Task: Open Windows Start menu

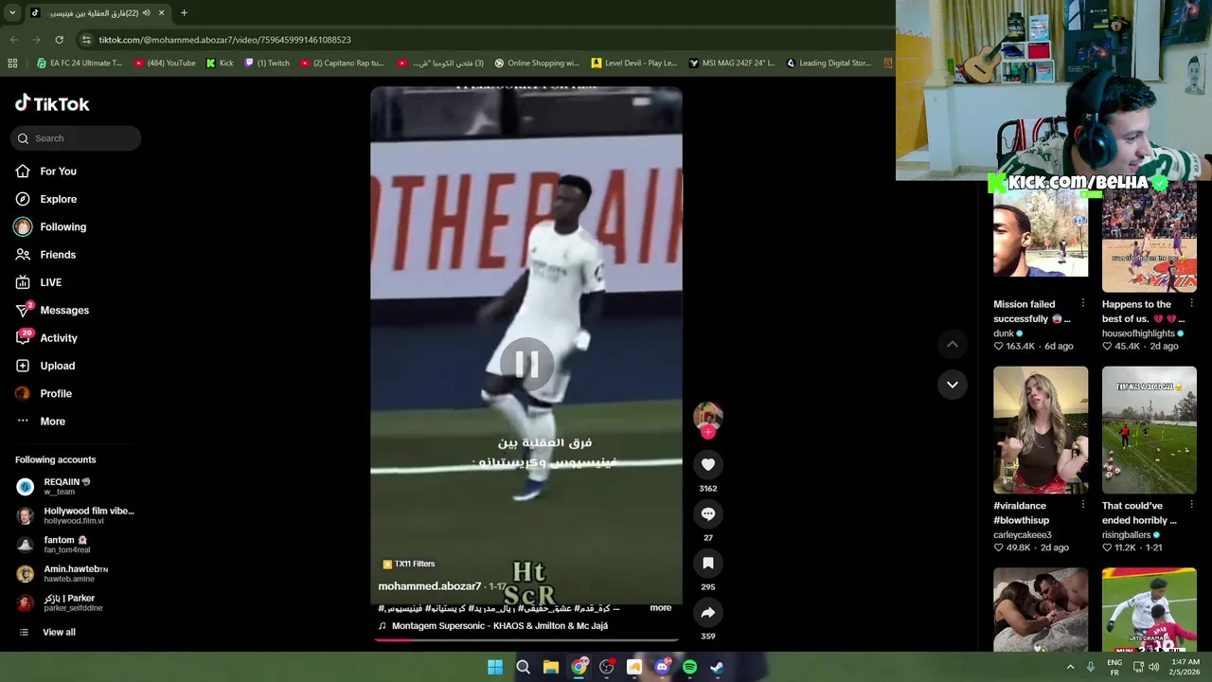Action: 494,667
